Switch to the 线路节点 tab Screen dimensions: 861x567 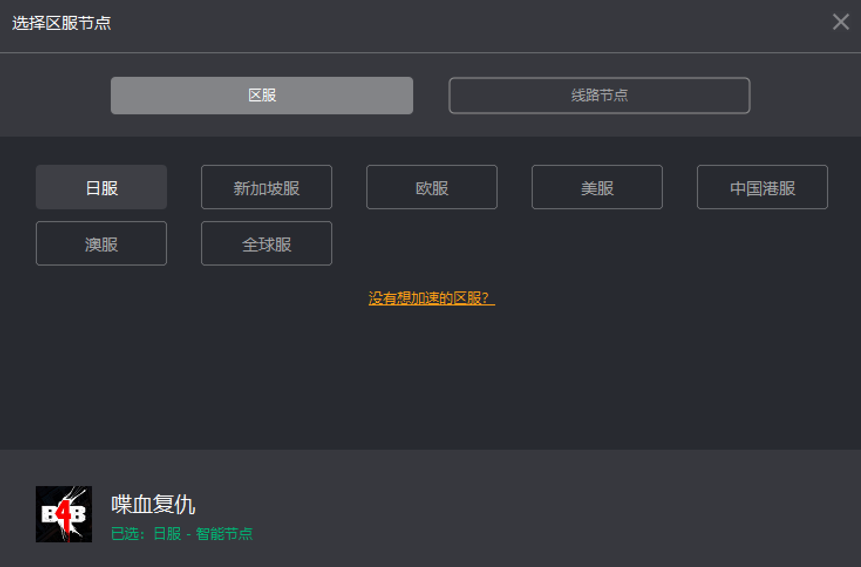599,96
